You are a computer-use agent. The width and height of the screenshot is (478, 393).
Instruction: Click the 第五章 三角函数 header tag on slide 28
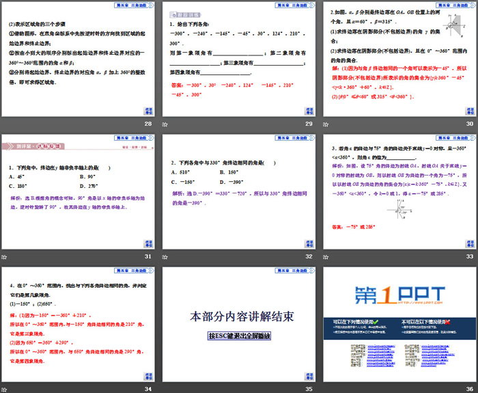[x=134, y=5]
